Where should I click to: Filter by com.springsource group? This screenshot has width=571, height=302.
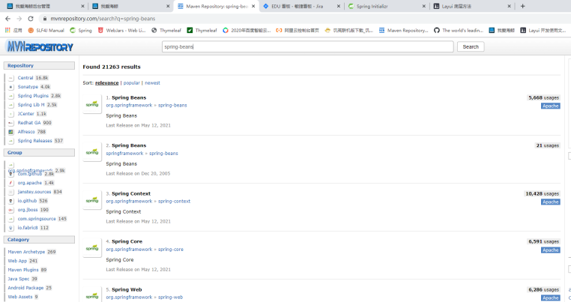(x=37, y=219)
